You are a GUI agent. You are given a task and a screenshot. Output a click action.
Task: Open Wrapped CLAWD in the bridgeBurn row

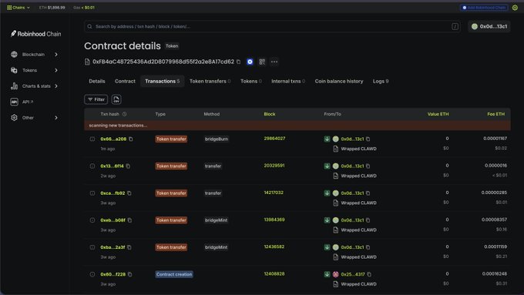(358, 149)
